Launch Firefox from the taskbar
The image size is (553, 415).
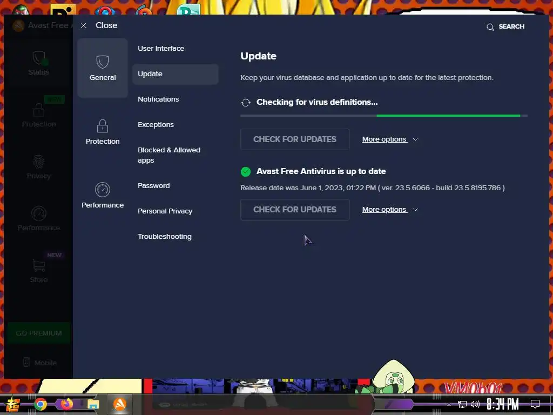click(x=66, y=404)
